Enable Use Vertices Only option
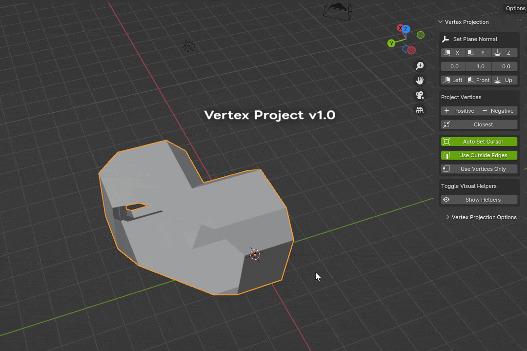Screen dimensions: 527x351 tap(479, 169)
